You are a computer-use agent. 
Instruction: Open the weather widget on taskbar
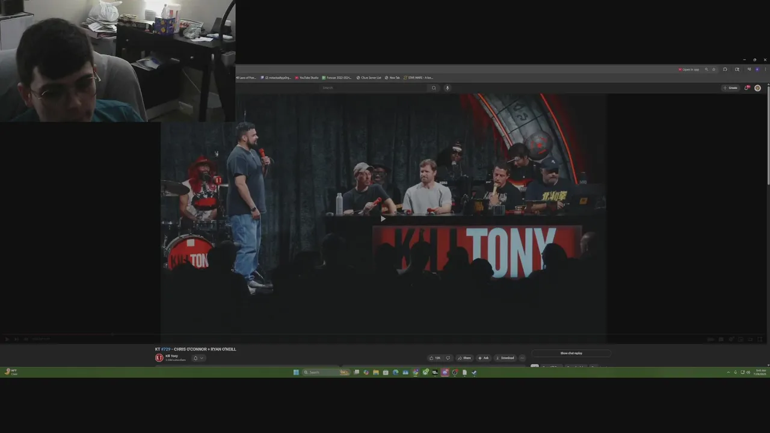point(11,372)
